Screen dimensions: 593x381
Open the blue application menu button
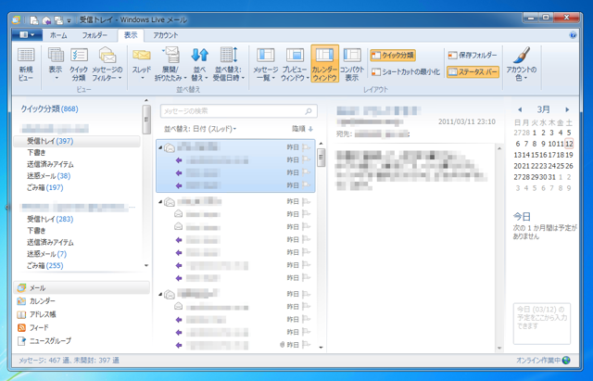(x=27, y=35)
